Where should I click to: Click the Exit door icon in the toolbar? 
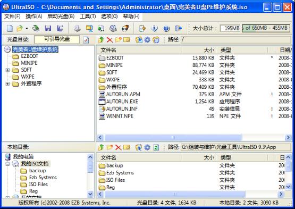coord(179,28)
